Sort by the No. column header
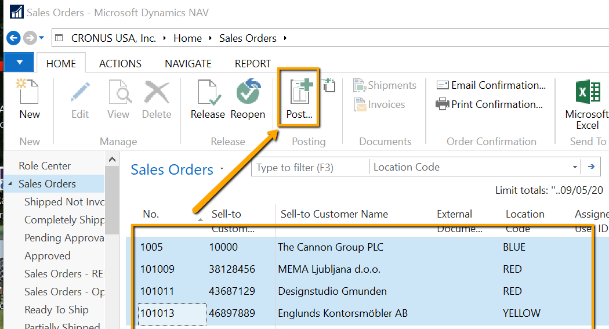Image resolution: width=609 pixels, height=329 pixels. [x=151, y=214]
